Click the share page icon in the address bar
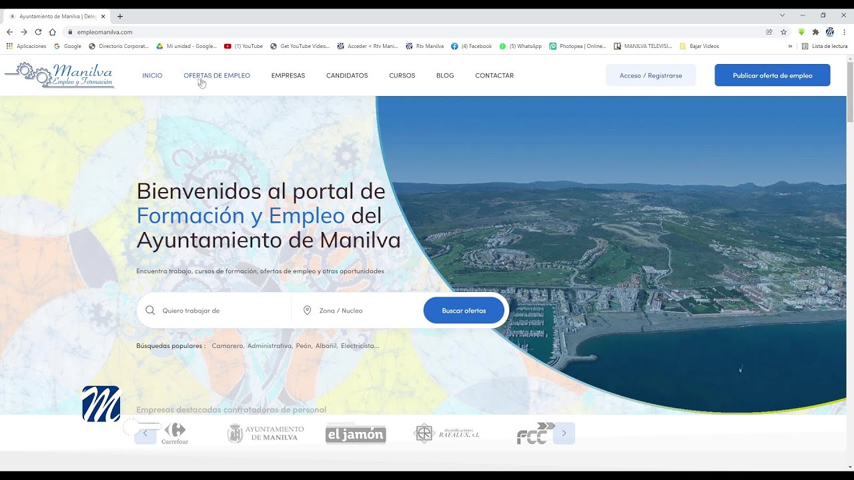This screenshot has height=480, width=854. click(769, 32)
